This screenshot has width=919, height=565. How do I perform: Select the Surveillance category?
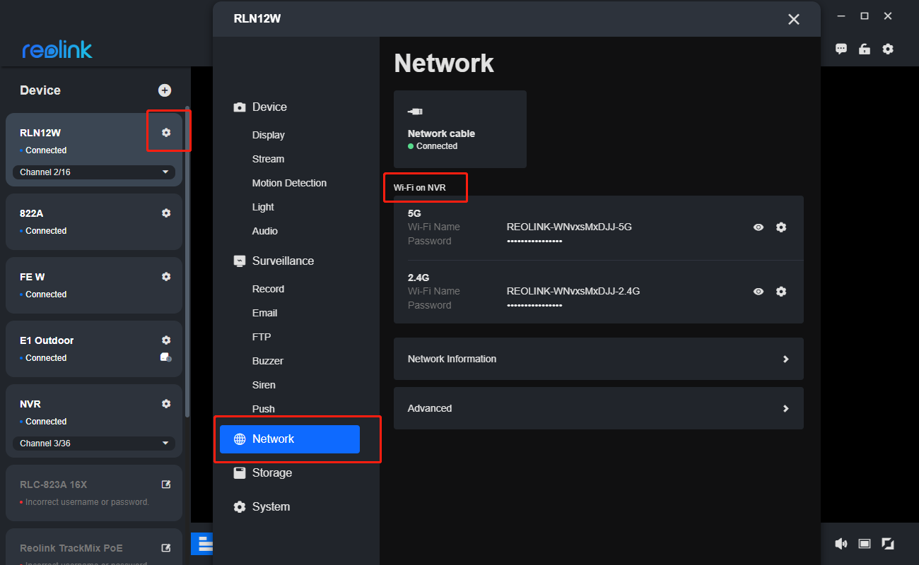click(x=274, y=261)
